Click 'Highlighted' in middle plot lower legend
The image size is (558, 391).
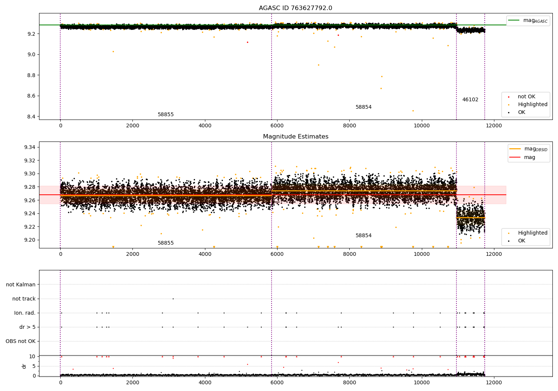point(532,233)
